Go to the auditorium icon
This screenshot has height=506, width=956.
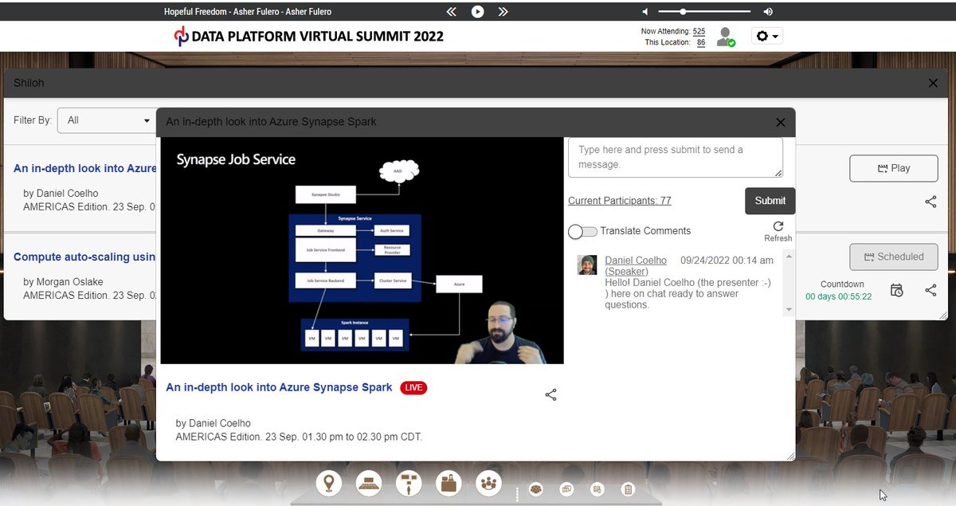click(x=369, y=483)
